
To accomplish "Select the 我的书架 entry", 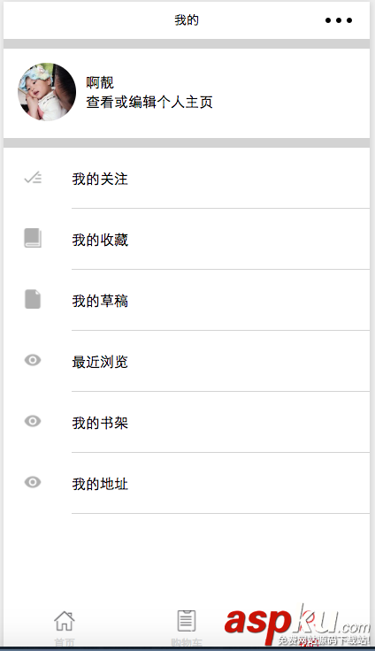I will [x=187, y=422].
